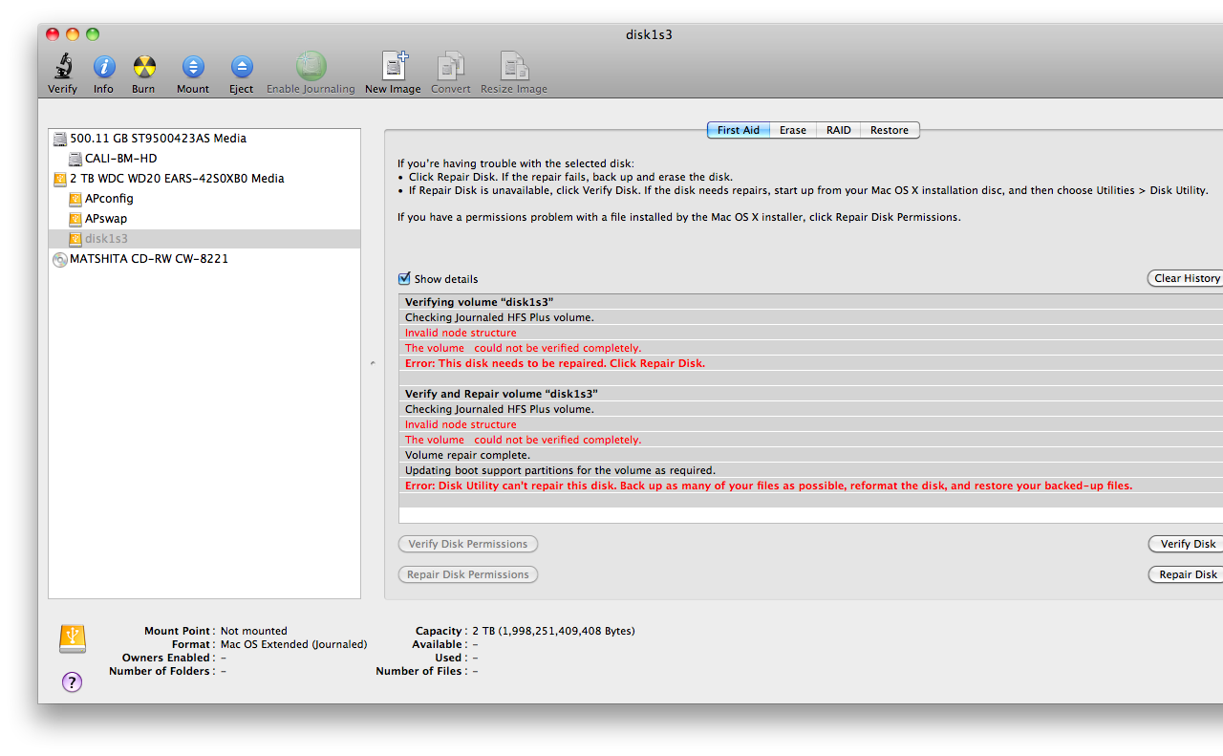Click the Burn toolbar icon

coord(143,66)
